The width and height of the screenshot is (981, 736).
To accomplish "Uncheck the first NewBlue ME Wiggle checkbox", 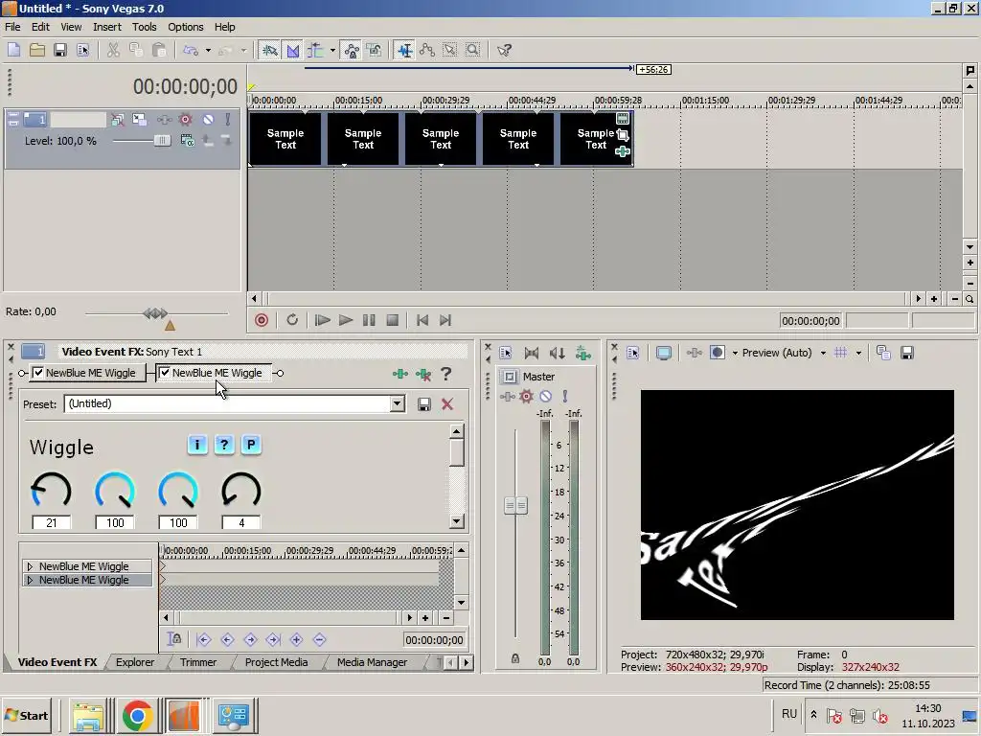I will (38, 373).
